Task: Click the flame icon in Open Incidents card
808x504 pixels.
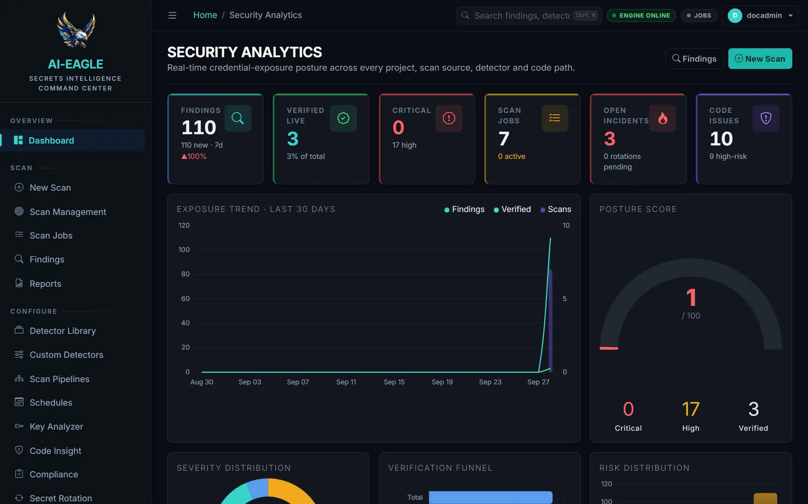Action: point(663,118)
